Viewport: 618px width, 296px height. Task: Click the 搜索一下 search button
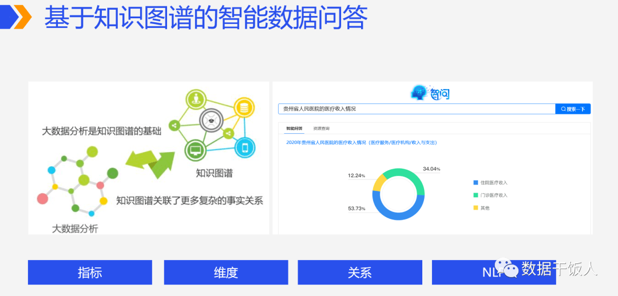click(x=573, y=109)
